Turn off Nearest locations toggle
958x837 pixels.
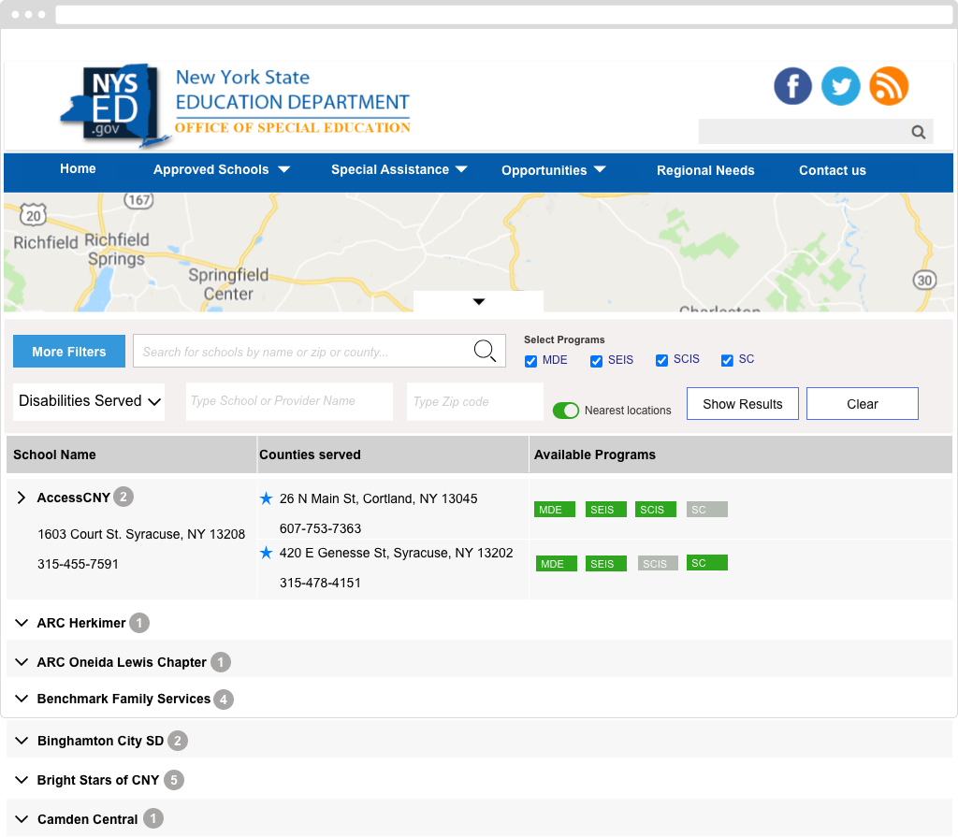pos(566,411)
